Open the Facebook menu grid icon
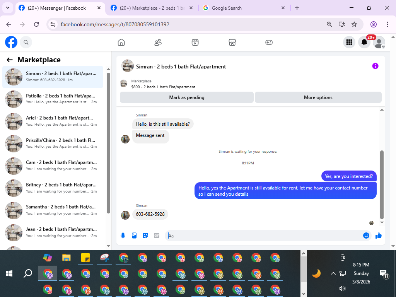 pos(349,42)
